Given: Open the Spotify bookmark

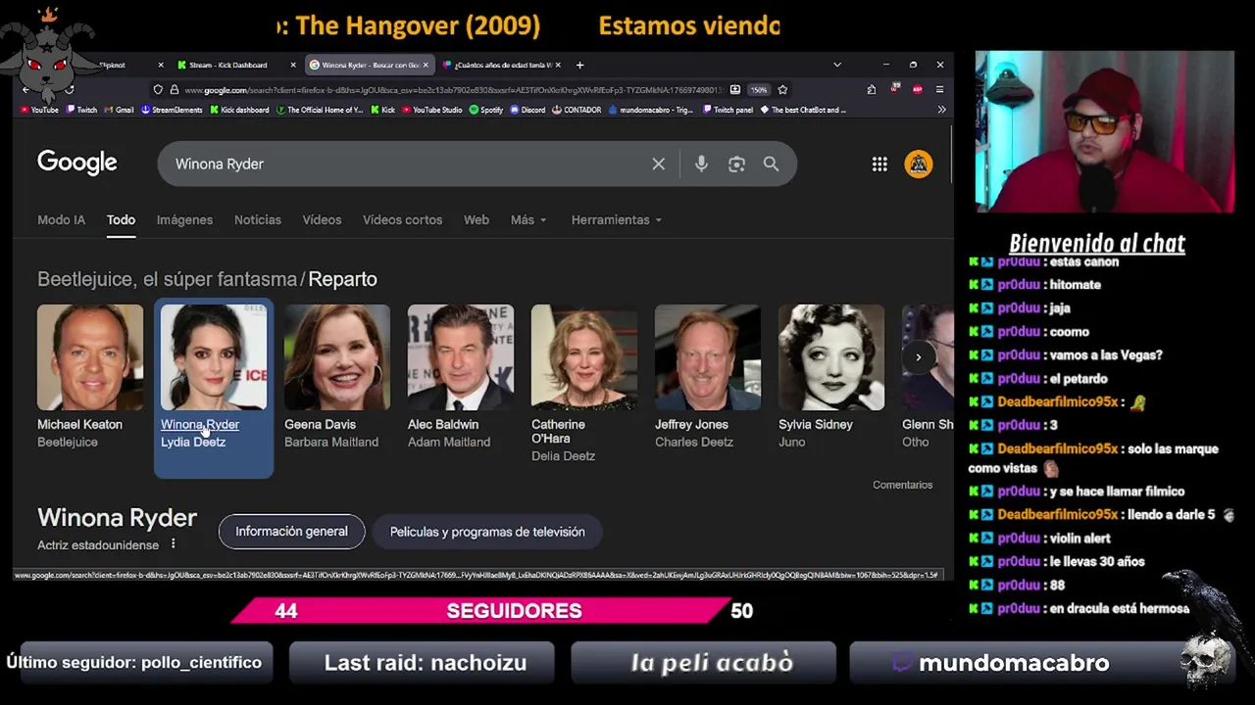Looking at the screenshot, I should (x=486, y=110).
